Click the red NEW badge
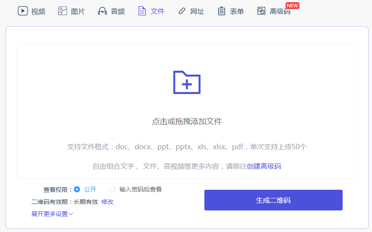Screen dimensions: 372x232 tap(292, 6)
